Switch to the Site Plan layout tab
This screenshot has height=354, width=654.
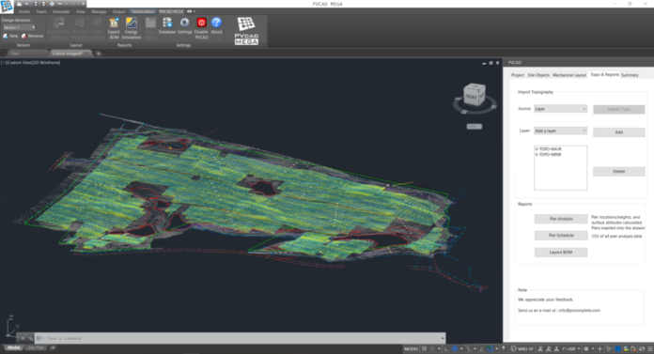[x=37, y=347]
